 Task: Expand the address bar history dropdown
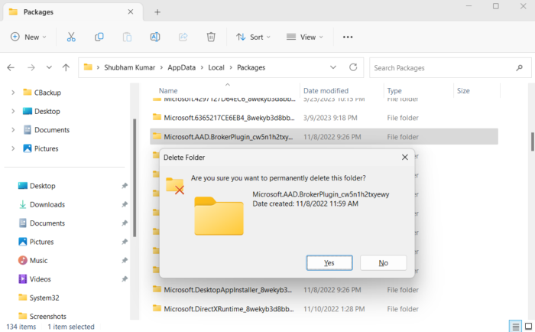pyautogui.click(x=333, y=67)
